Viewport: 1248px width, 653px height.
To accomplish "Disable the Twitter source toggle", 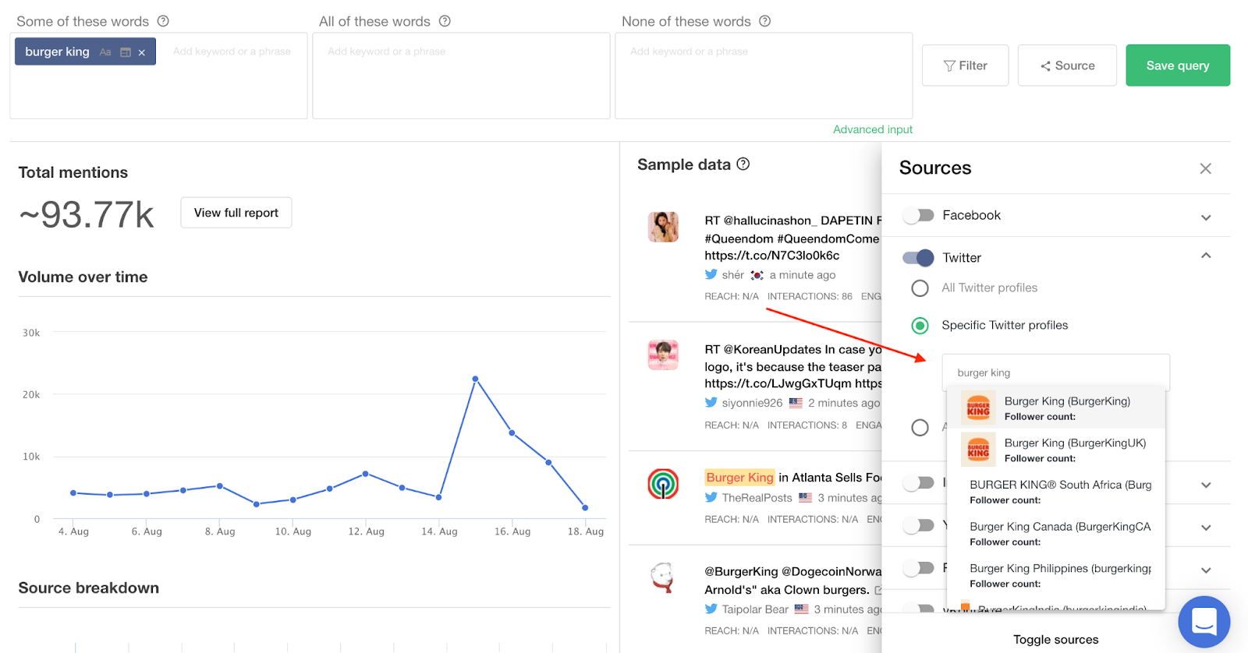I will pyautogui.click(x=918, y=257).
